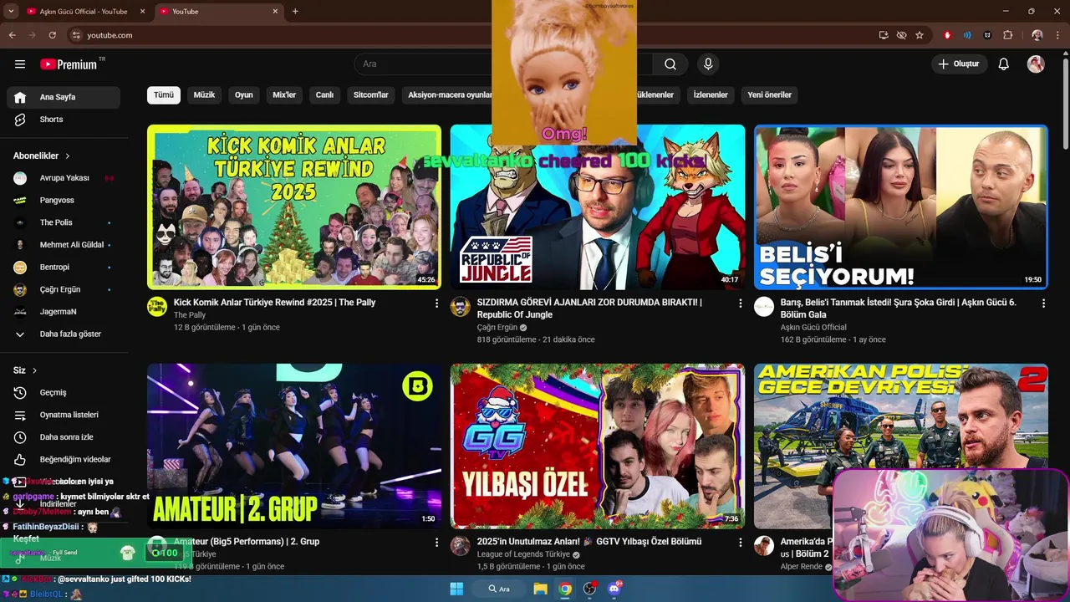
Task: Select the Tümü filter chip
Action: pyautogui.click(x=164, y=95)
